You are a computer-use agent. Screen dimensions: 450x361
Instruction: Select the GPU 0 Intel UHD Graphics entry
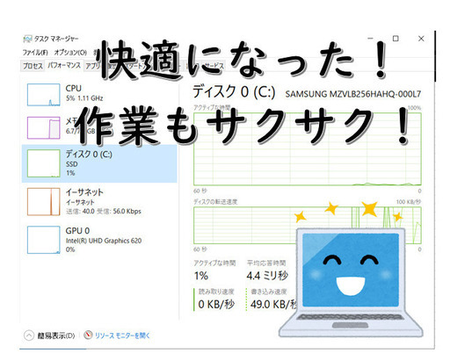click(99, 240)
